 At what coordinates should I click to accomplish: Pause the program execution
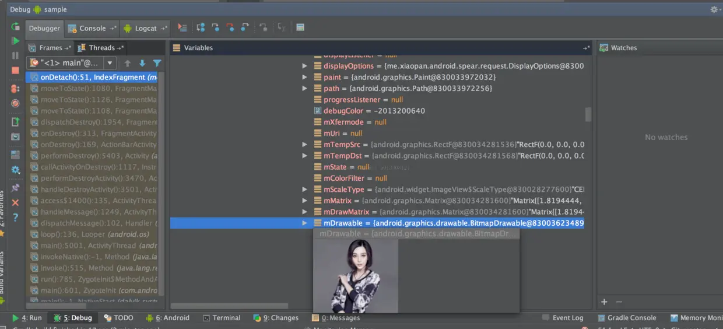coord(15,55)
